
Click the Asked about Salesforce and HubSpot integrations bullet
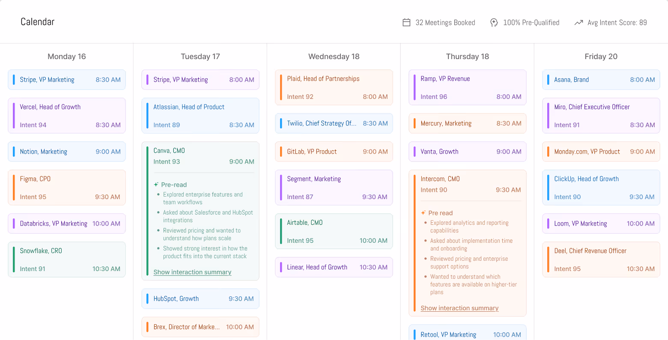[x=208, y=216]
